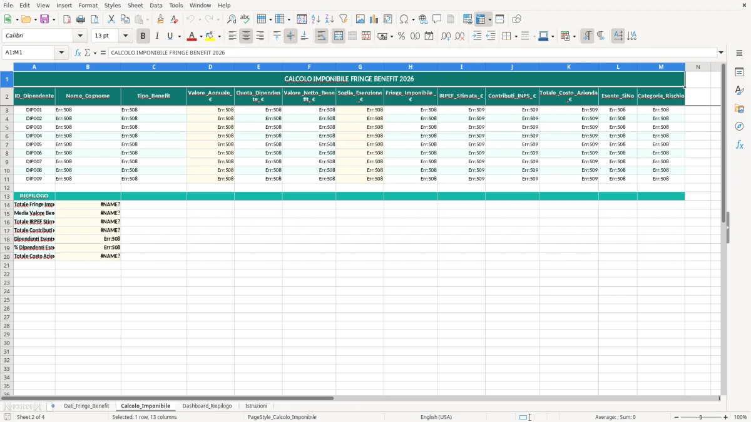Image resolution: width=751 pixels, height=422 pixels.
Task: Open the Font Size dropdown
Action: (x=125, y=36)
